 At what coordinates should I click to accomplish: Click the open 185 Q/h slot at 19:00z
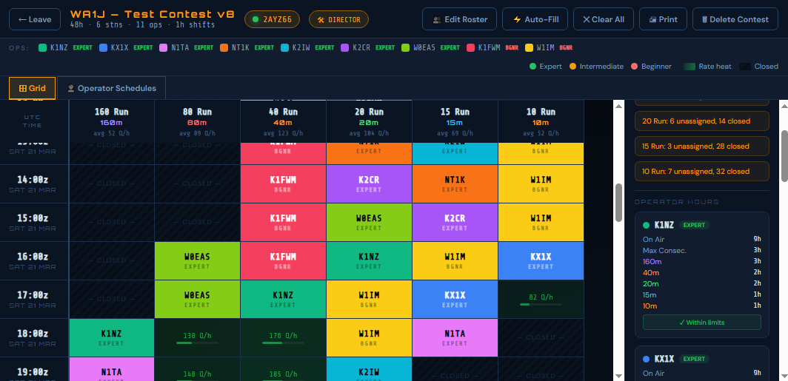[284, 369]
